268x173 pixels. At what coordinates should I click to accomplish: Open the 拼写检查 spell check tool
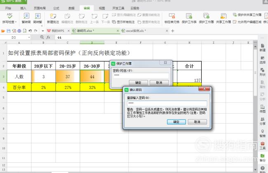[9, 18]
